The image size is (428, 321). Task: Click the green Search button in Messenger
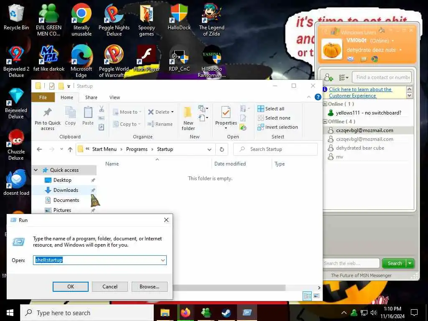(x=395, y=263)
